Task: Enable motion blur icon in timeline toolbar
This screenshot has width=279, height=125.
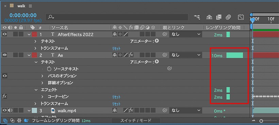Action: tap(228, 17)
